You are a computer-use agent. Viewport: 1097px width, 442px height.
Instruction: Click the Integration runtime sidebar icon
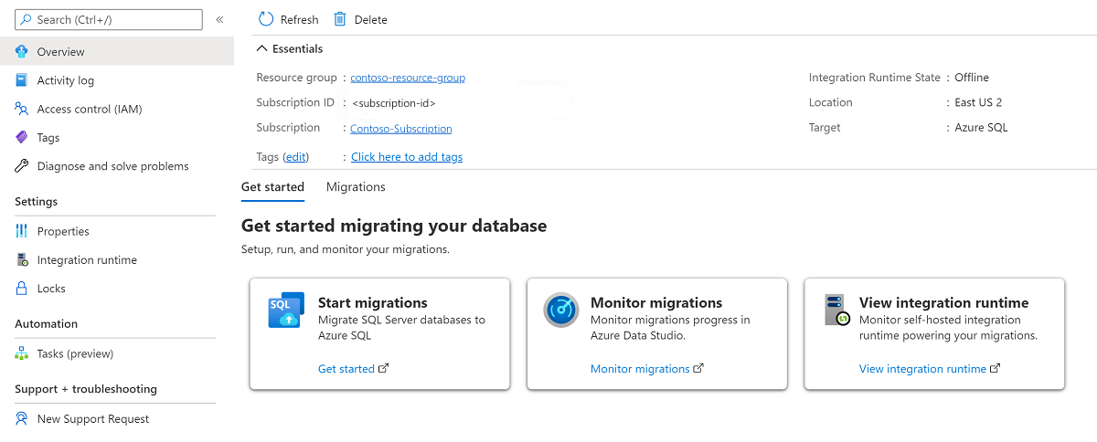tap(22, 260)
